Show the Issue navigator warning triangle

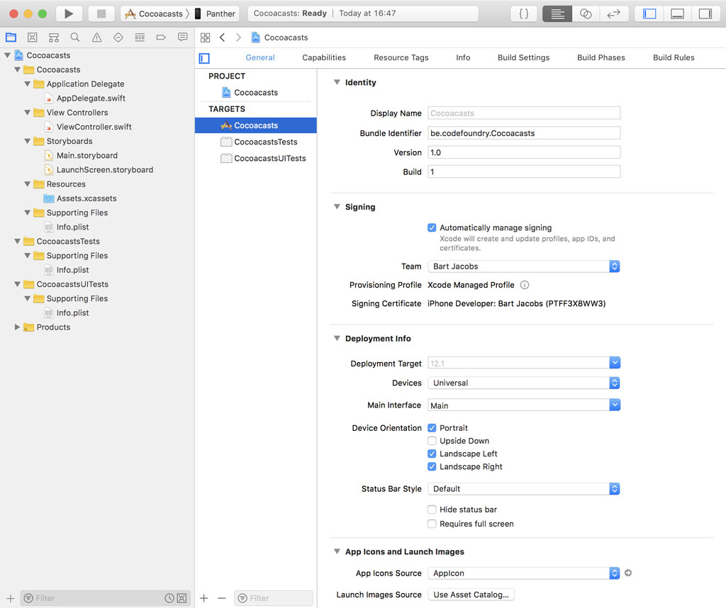pos(96,37)
